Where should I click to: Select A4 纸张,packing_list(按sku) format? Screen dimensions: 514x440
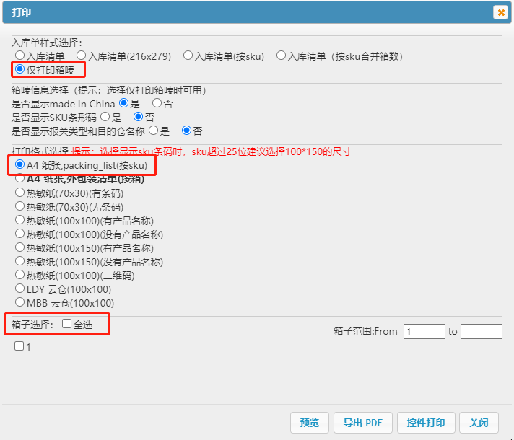[x=20, y=165]
